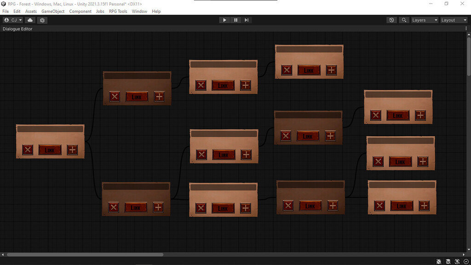Open the RPG Tools menu
The height and width of the screenshot is (265, 471).
[117, 11]
